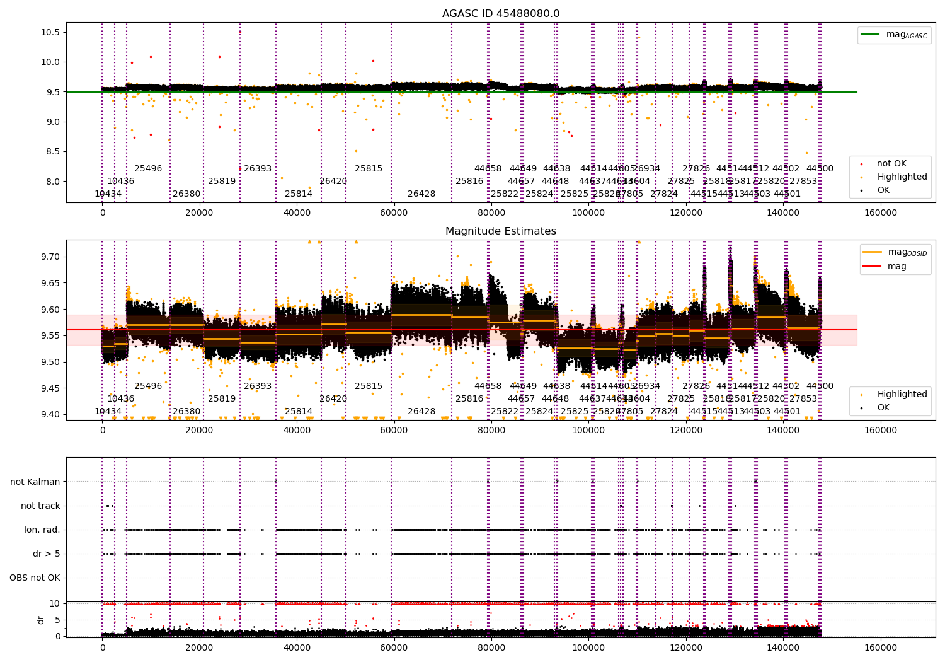Viewport: 945px width, 662px height.
Task: Click obsid label 26428 in the Magnitude Estimates plot
Action: click(x=421, y=412)
